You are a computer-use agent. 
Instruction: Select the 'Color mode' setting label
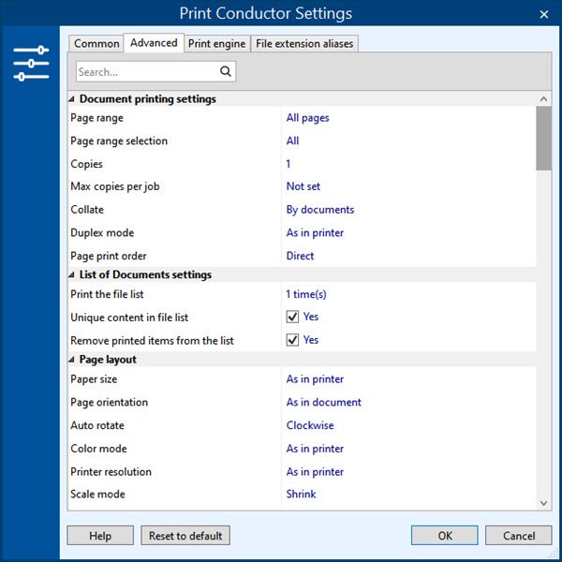click(98, 449)
